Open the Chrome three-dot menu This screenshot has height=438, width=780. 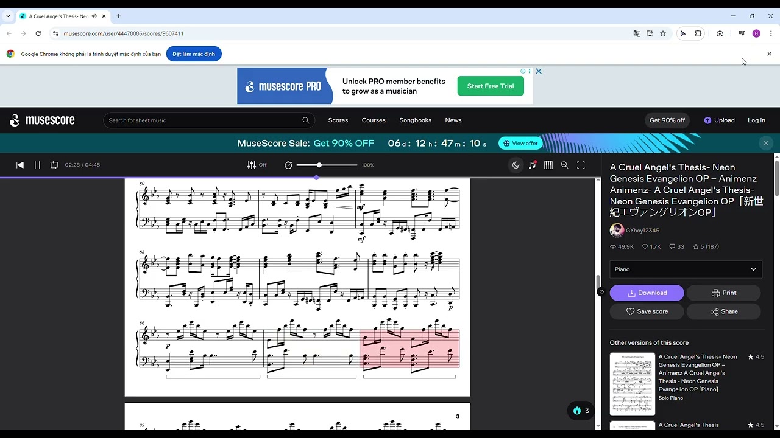click(x=771, y=33)
